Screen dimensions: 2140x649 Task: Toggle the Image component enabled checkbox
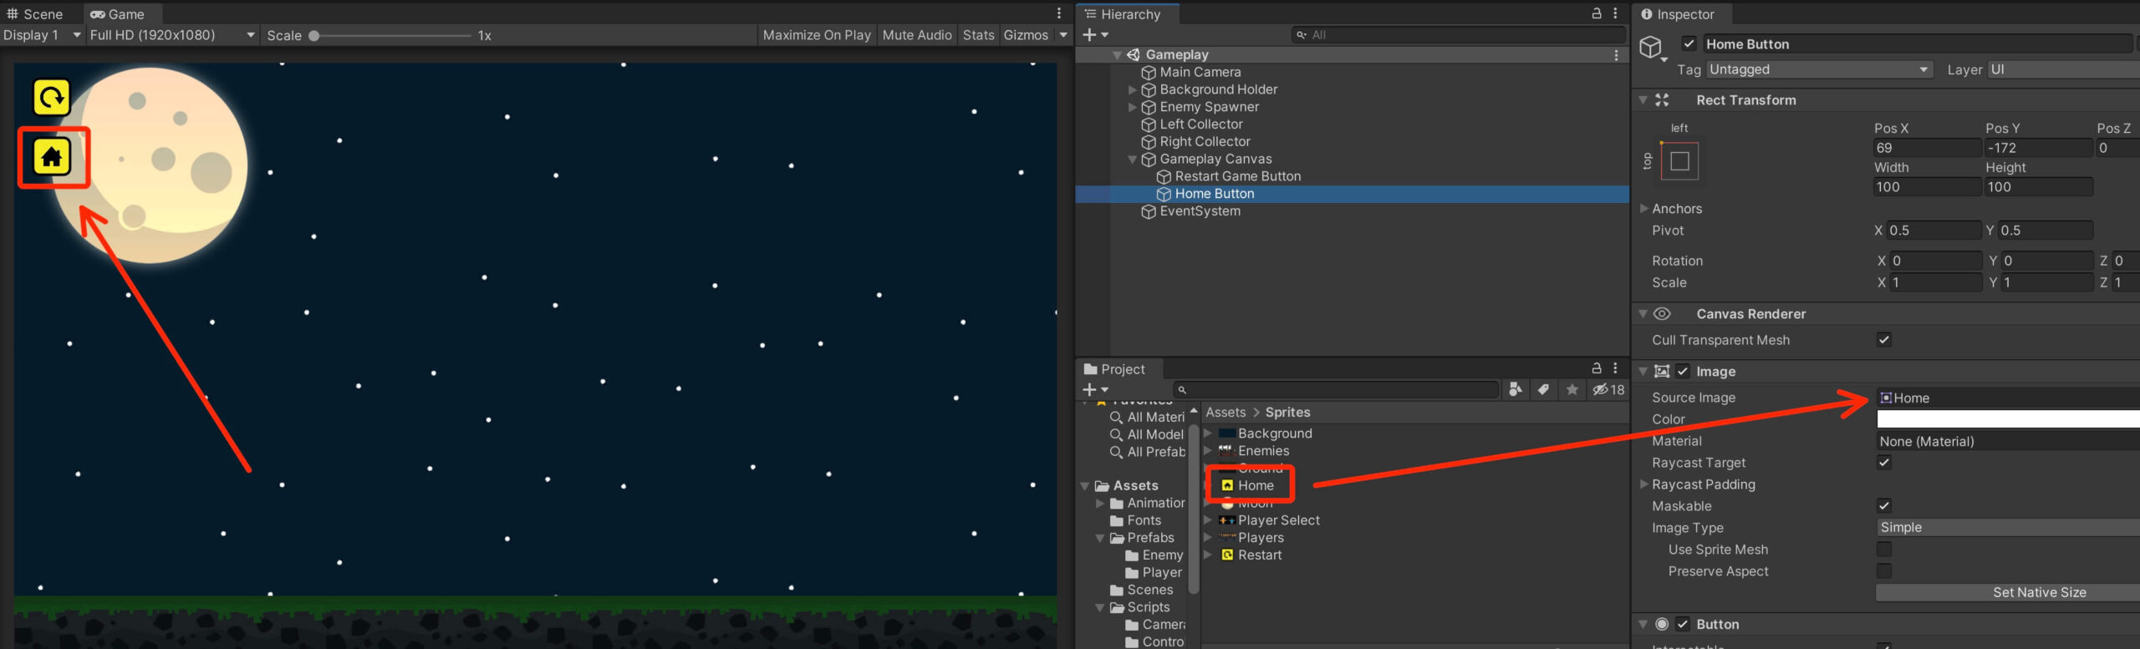(x=1683, y=372)
